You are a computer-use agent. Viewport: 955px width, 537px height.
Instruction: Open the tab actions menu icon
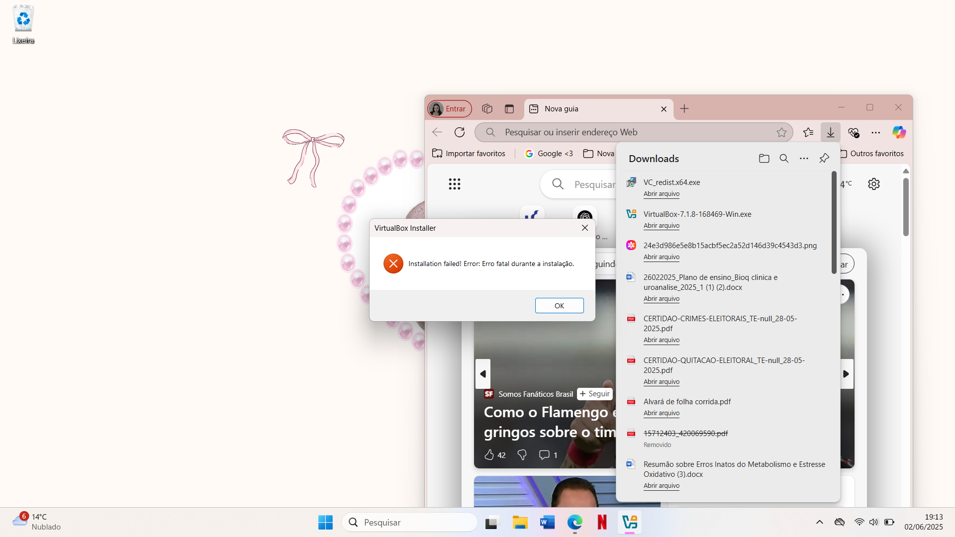click(509, 108)
